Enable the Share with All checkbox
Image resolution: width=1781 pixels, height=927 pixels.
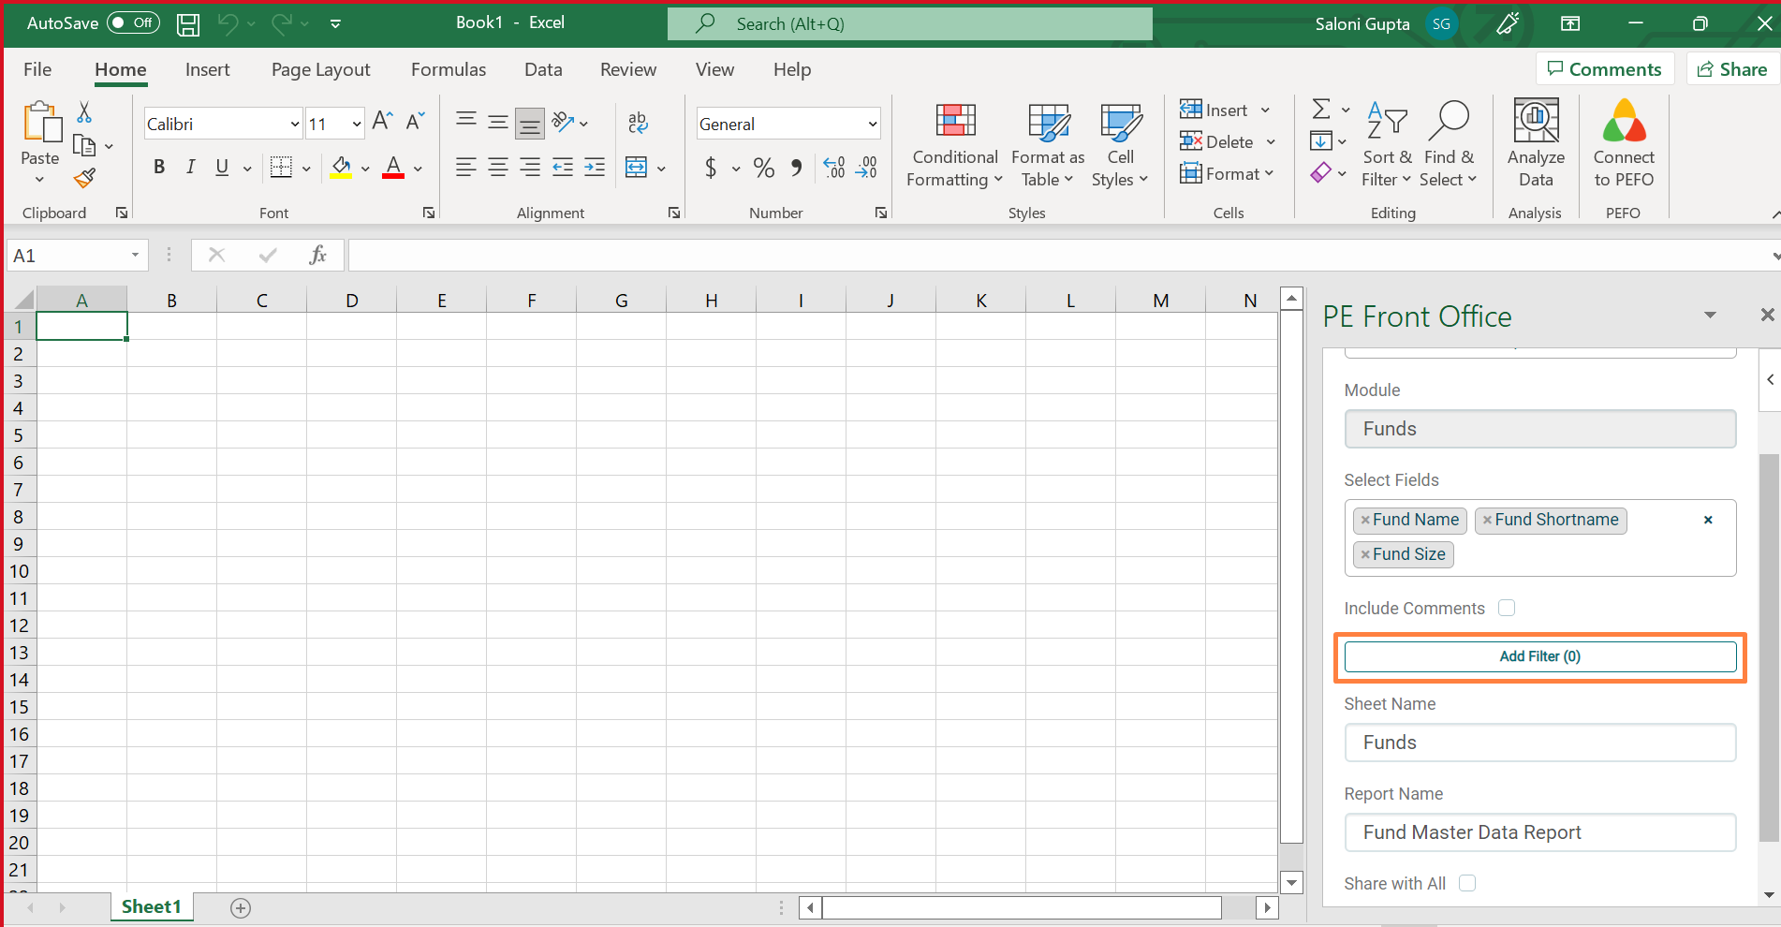(x=1467, y=883)
